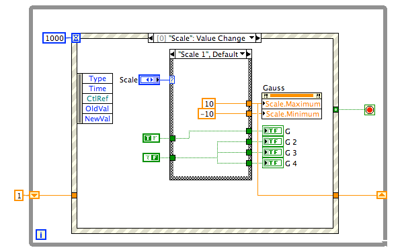Select the numeric constant -10
Viewport: 402px width, 252px height.
click(x=206, y=114)
